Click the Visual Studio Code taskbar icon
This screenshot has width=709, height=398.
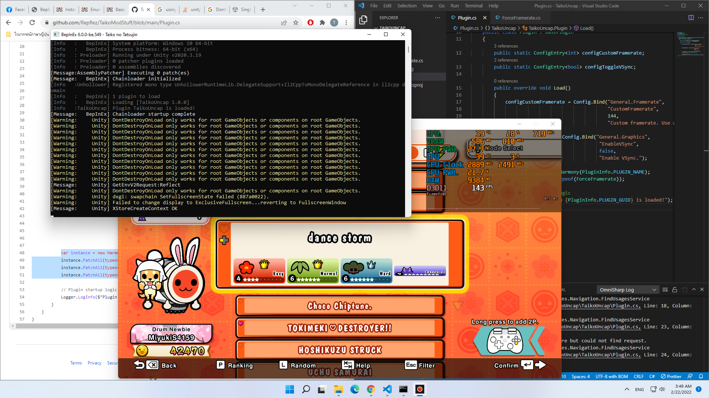(387, 390)
